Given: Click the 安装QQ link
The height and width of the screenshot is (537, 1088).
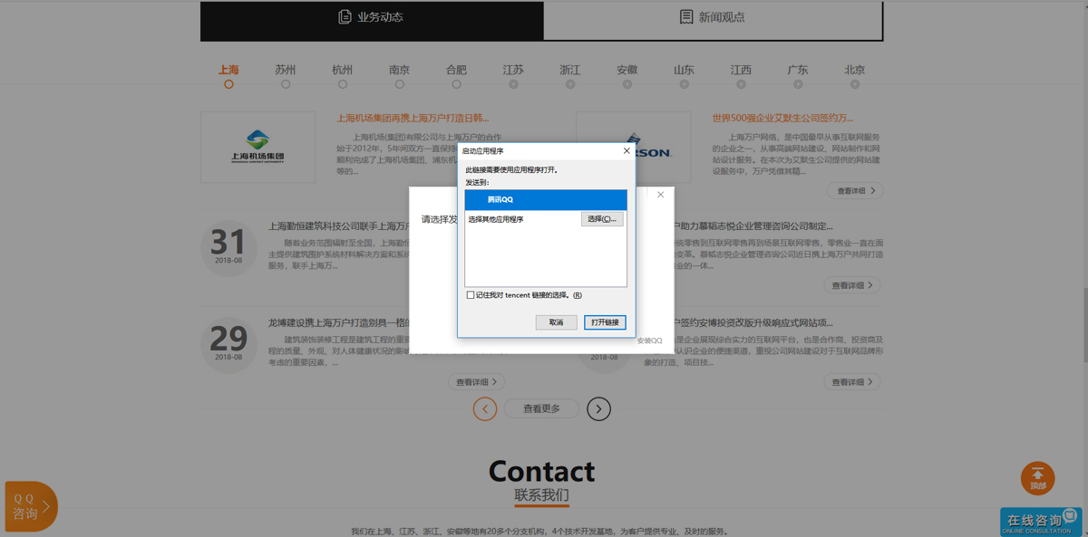Looking at the screenshot, I should 649,341.
